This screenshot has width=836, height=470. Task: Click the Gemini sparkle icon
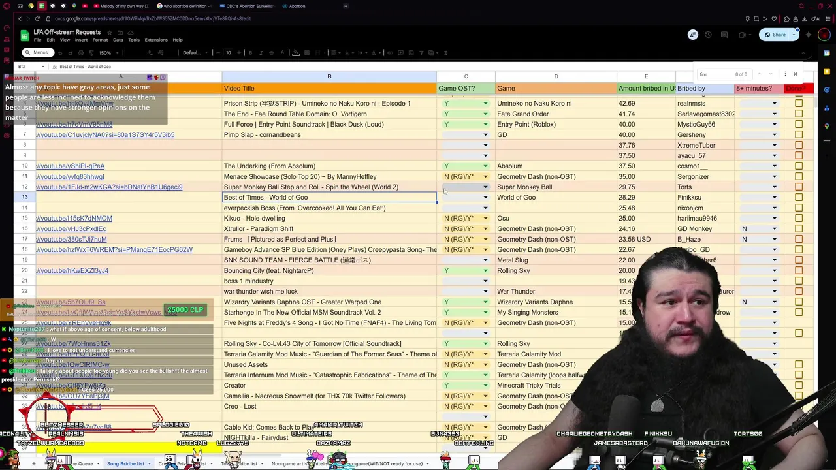(809, 35)
